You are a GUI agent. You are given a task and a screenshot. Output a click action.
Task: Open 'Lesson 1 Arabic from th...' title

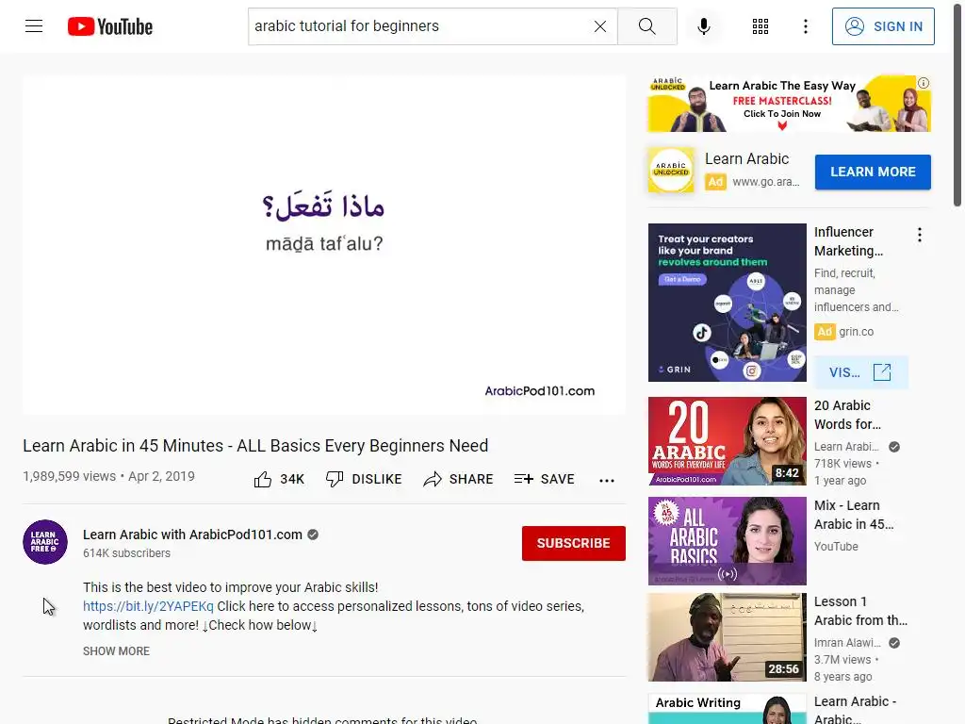pyautogui.click(x=860, y=611)
